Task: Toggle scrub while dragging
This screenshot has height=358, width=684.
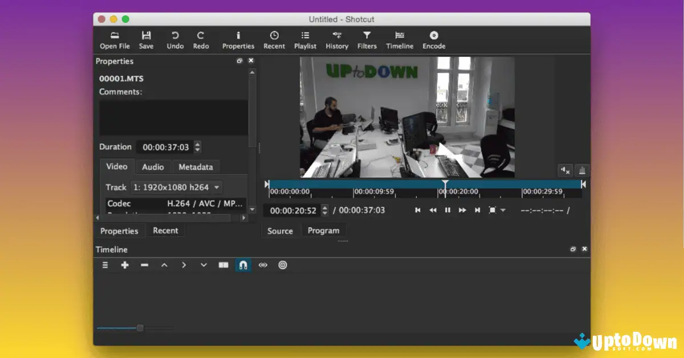Action: tap(263, 265)
